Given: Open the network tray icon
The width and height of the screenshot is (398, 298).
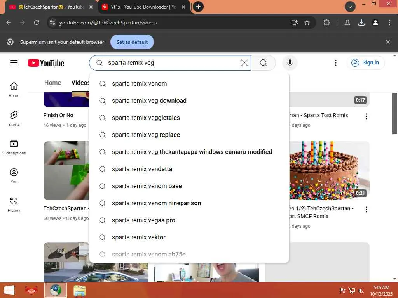Looking at the screenshot, I should (x=352, y=291).
